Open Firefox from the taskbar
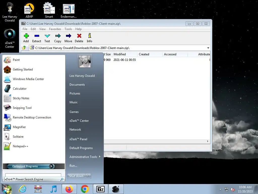 pos(69,189)
